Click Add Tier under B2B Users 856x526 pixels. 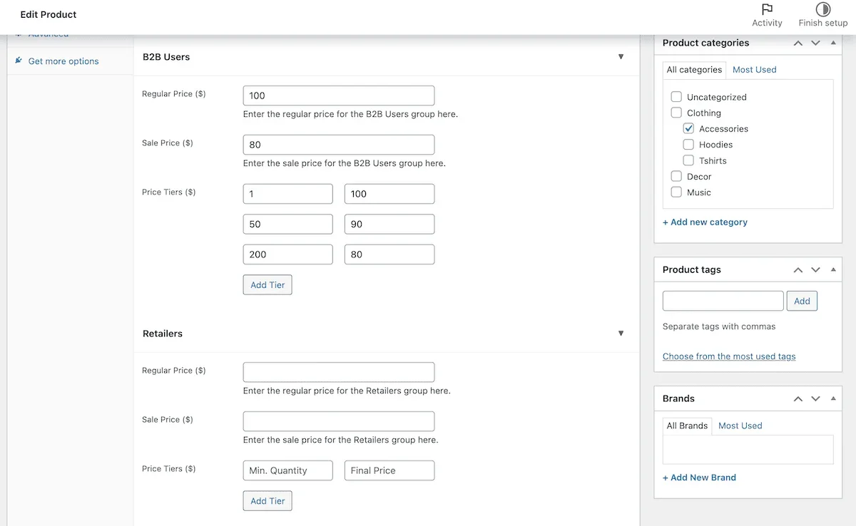[x=267, y=284]
